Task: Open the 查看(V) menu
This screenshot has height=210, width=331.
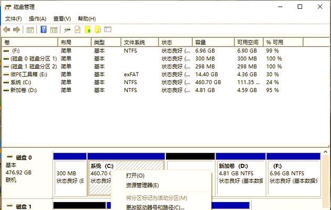Action: pyautogui.click(x=62, y=18)
